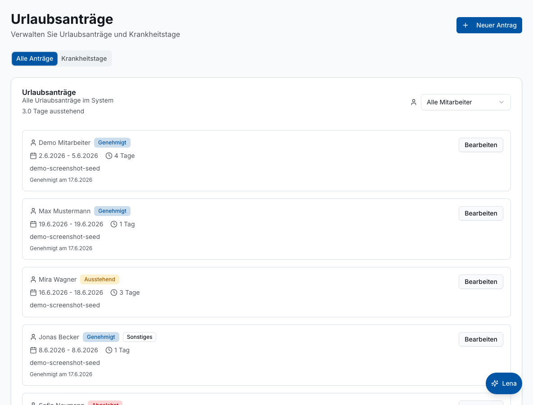The image size is (533, 405).
Task: Click the calendar icon beside 16.6.2026 - 18.6.2026
Action: (x=33, y=292)
